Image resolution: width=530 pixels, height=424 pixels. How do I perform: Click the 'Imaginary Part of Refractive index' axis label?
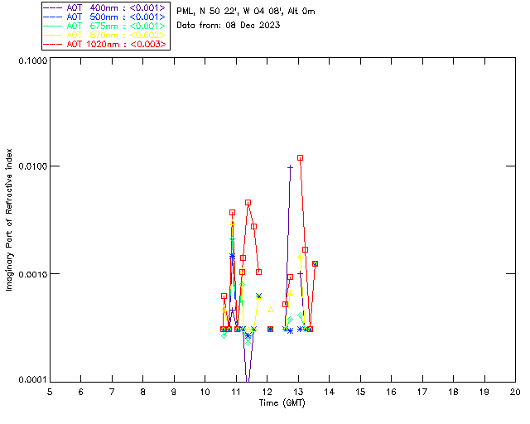point(9,219)
